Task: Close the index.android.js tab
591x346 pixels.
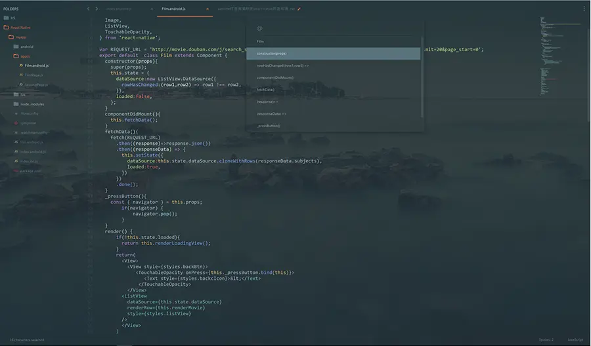Action: pyautogui.click(x=152, y=9)
